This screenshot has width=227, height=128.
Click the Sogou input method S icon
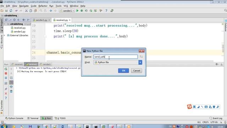pyautogui.click(x=189, y=107)
